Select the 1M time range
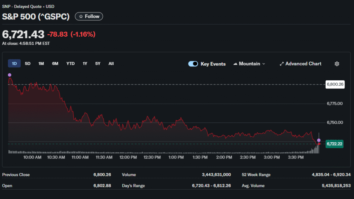Viewport: 354px width, 199px height. coord(41,64)
